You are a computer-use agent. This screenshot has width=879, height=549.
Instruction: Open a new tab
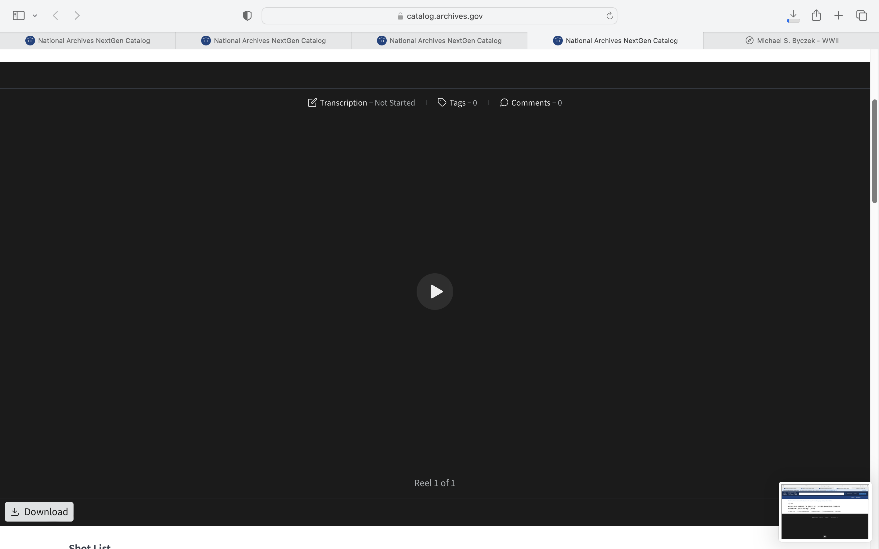click(x=838, y=16)
